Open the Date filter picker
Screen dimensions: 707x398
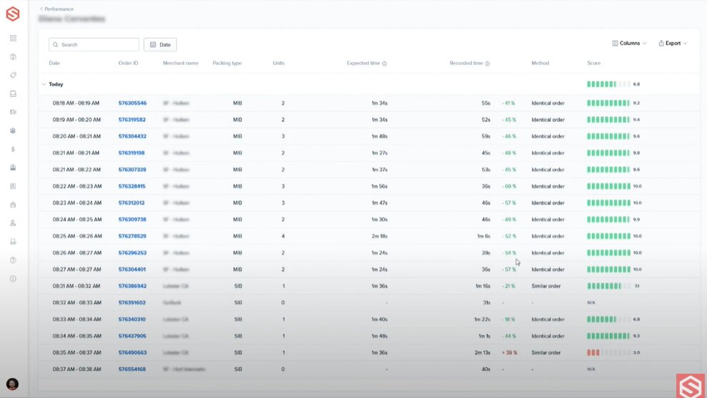point(160,44)
